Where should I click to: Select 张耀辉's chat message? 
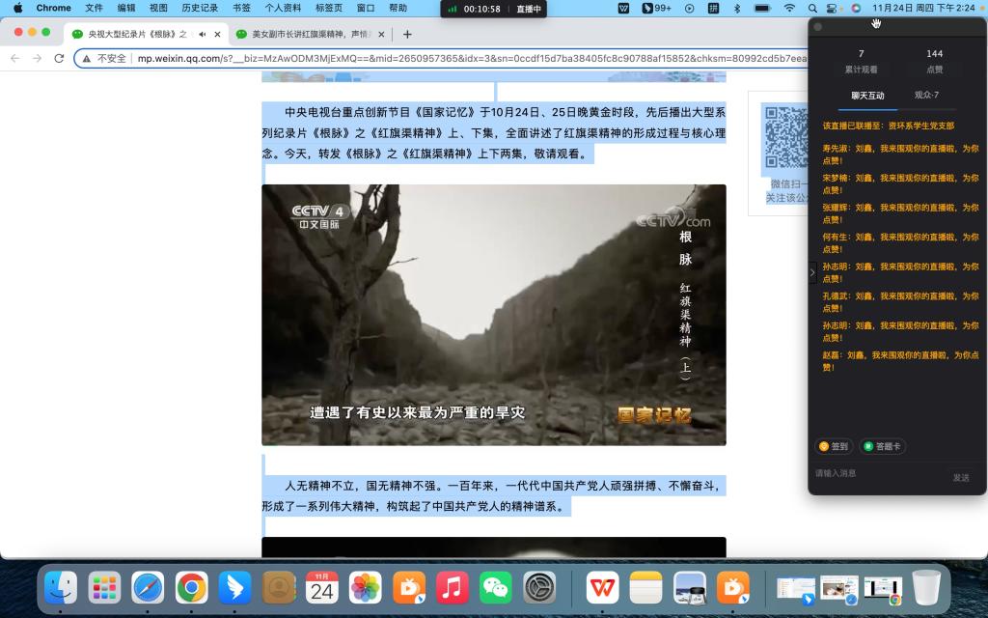900,213
